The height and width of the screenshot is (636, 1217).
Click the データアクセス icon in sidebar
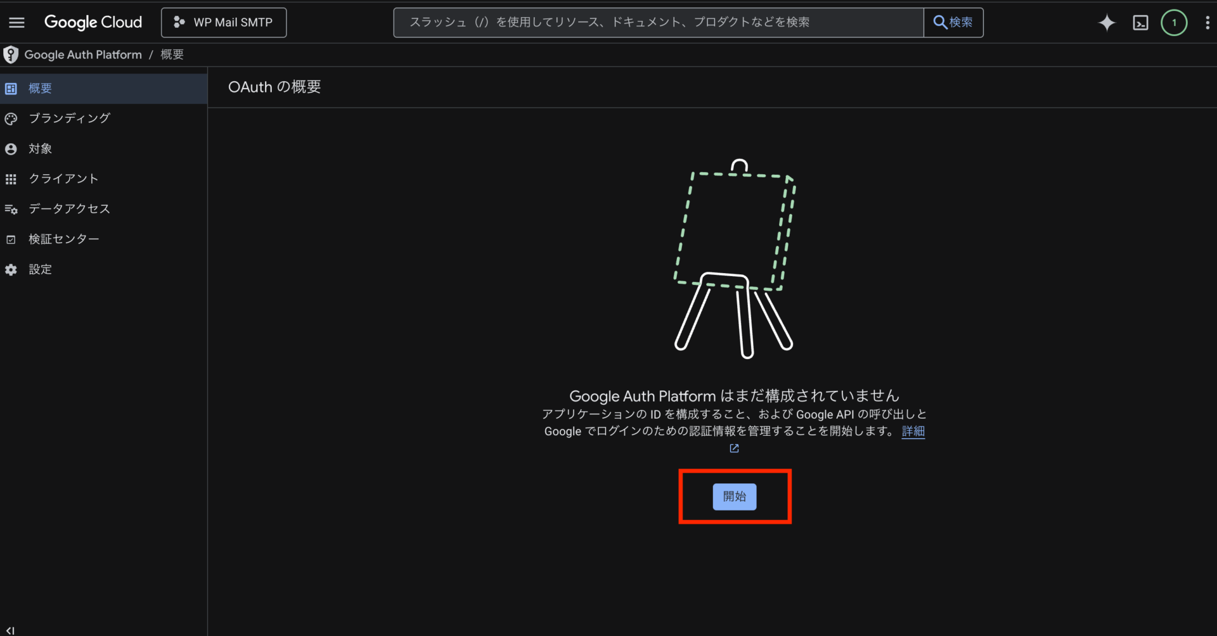pos(11,210)
